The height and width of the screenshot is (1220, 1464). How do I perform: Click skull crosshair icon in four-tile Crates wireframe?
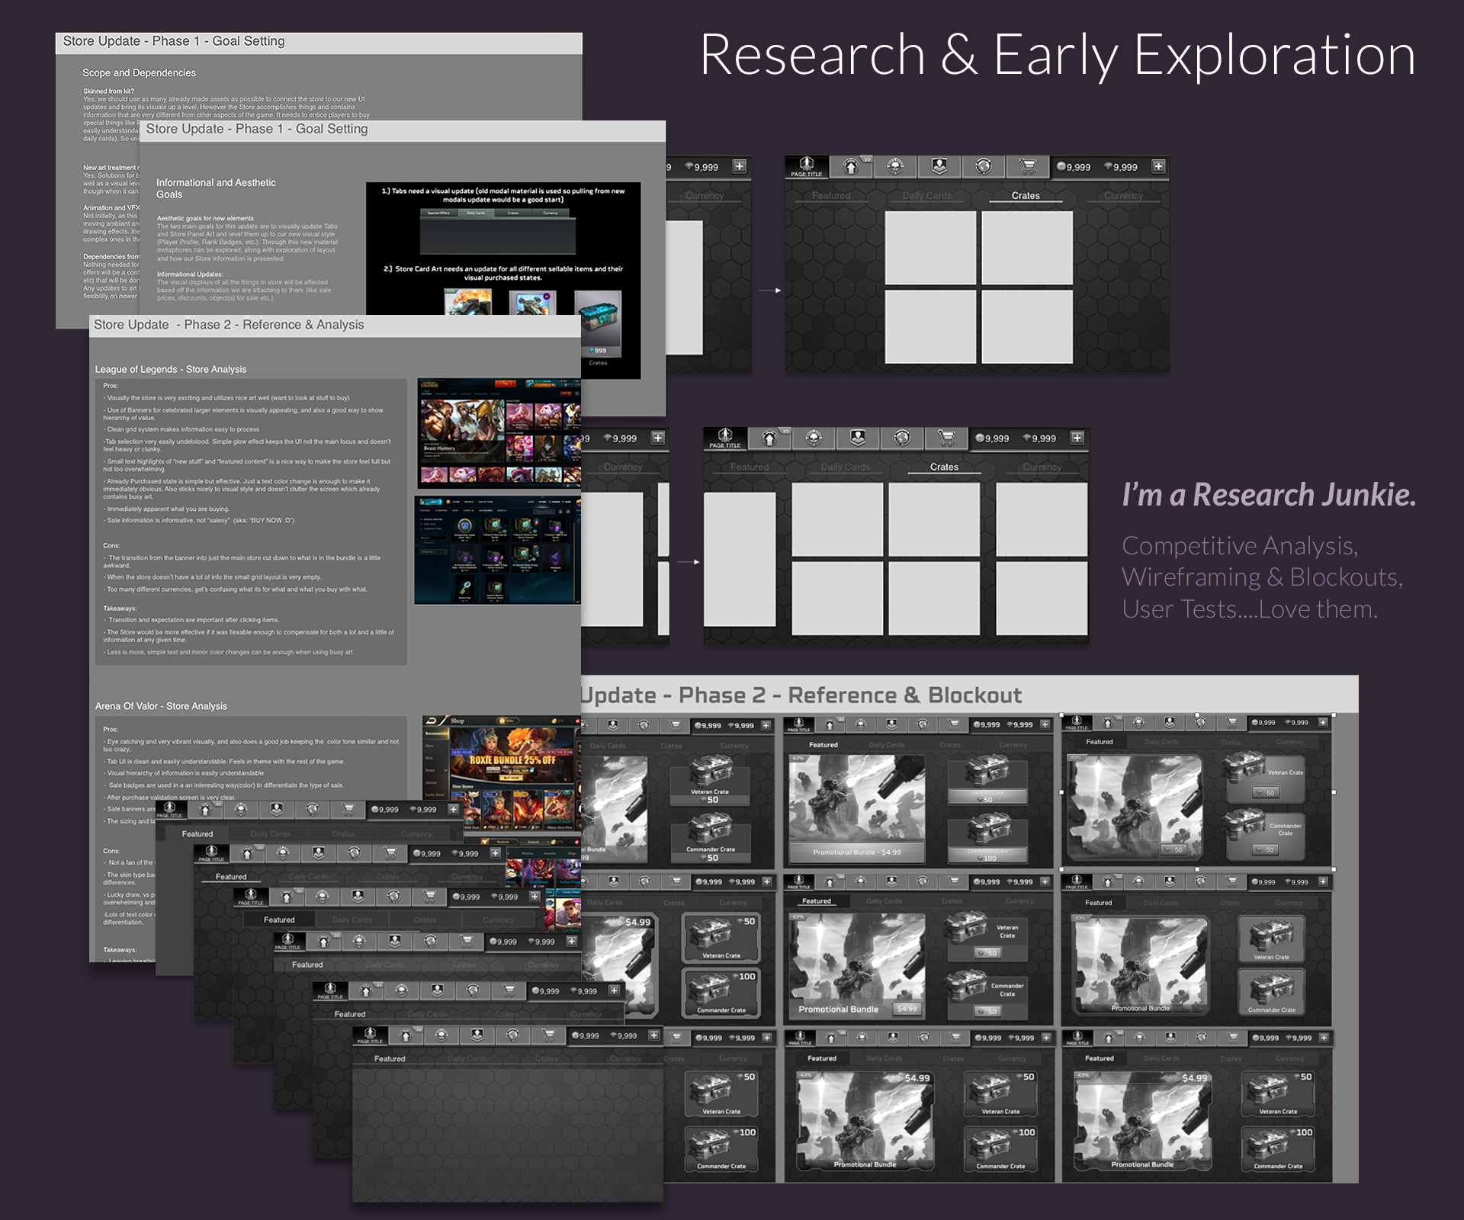coord(895,166)
